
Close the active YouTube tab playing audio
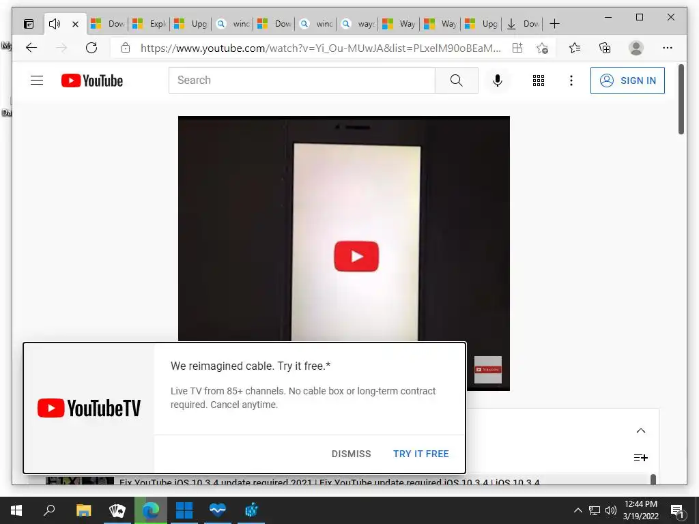[x=75, y=24]
